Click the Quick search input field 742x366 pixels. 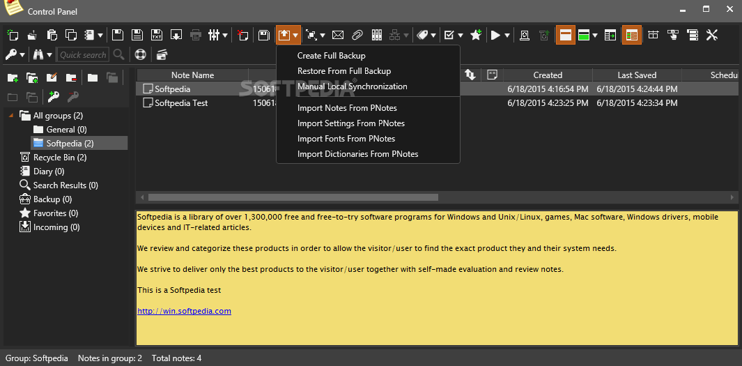(83, 54)
